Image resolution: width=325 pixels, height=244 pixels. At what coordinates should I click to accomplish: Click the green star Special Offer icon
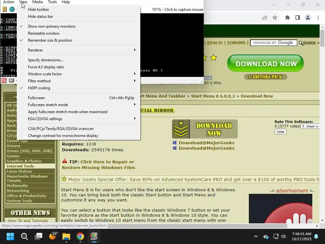64,179
